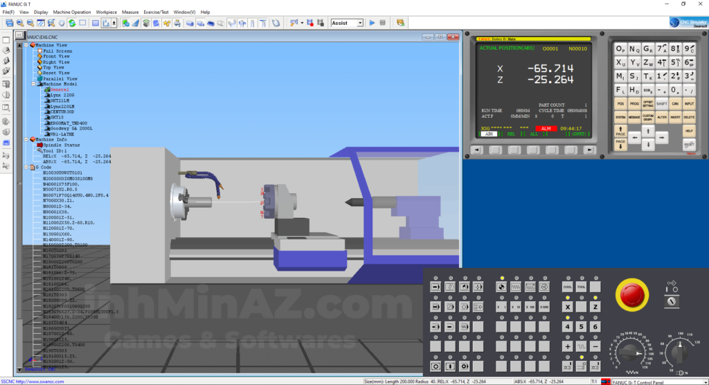Click the HELP key on the keypad
Viewport: 709px width, 385px height.
pyautogui.click(x=689, y=131)
